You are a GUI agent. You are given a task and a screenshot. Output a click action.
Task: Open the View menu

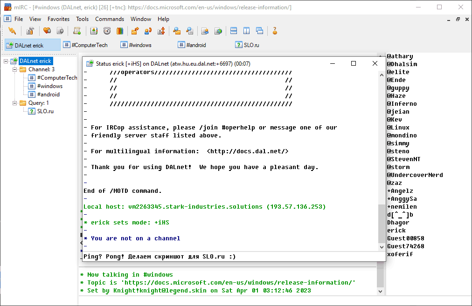[35, 19]
